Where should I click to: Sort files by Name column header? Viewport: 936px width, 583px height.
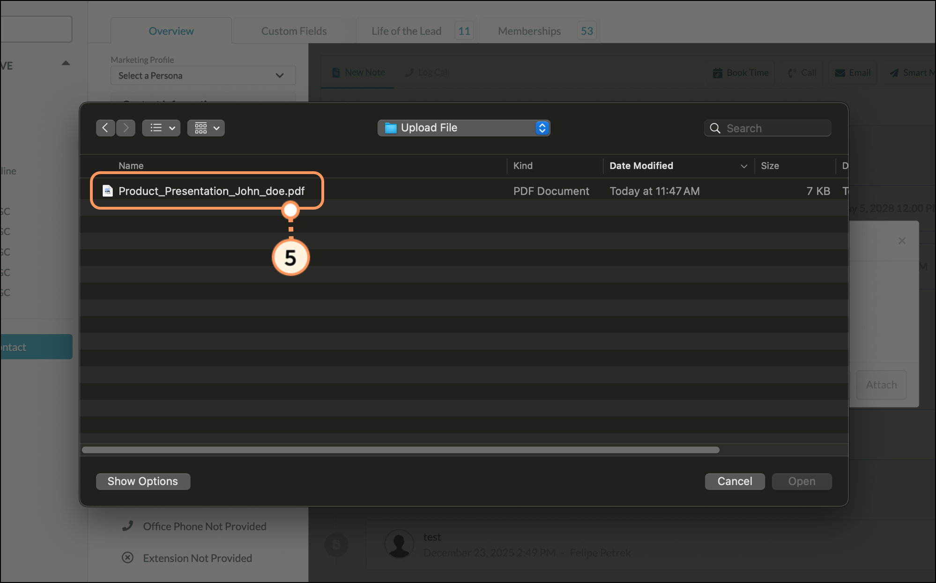pyautogui.click(x=131, y=166)
